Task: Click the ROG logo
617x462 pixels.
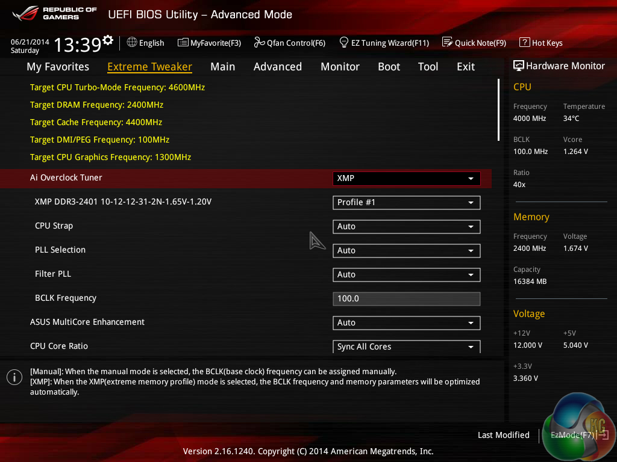Action: pos(25,14)
